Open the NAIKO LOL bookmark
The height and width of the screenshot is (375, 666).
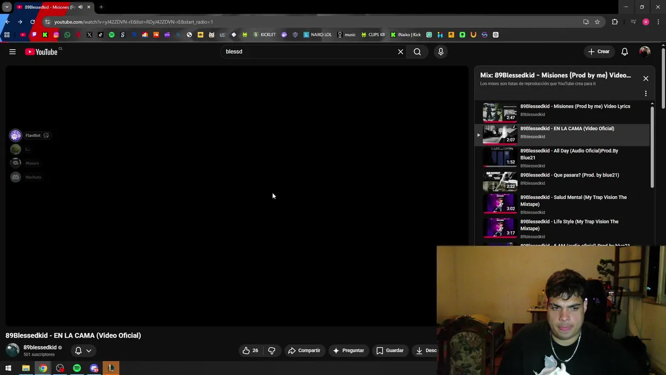click(317, 35)
